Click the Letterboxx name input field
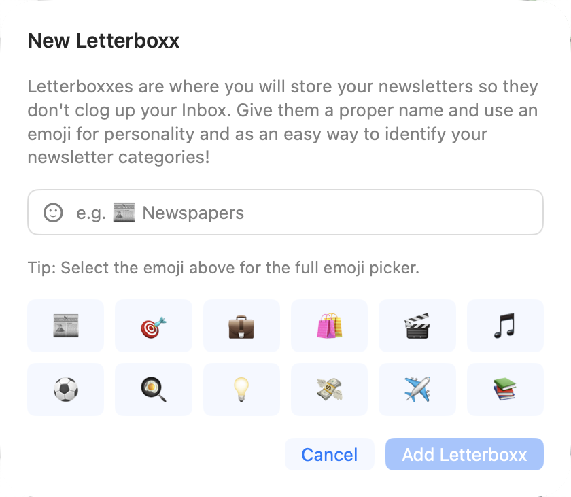 click(x=285, y=212)
